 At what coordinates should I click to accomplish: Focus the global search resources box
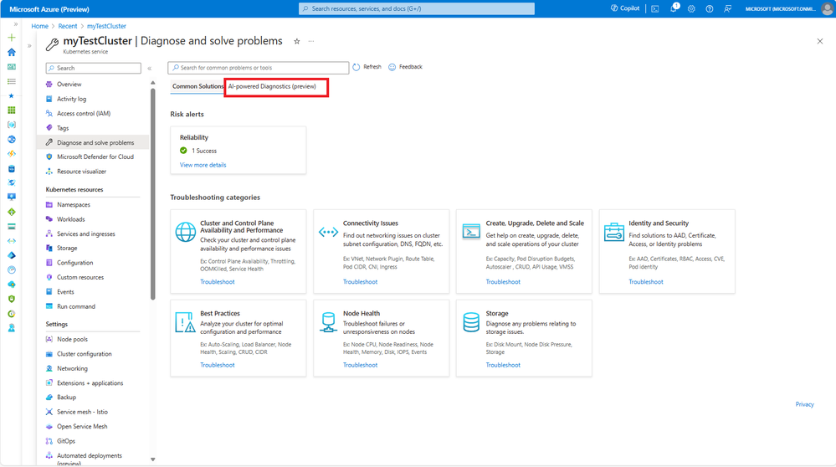417,8
